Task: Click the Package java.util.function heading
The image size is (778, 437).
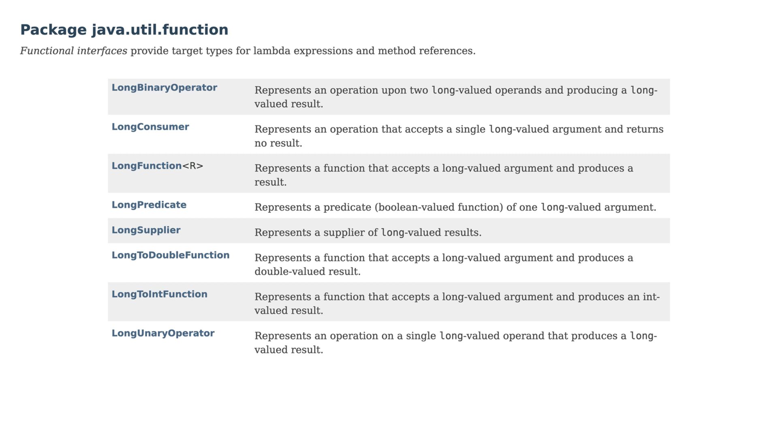Action: pos(124,30)
